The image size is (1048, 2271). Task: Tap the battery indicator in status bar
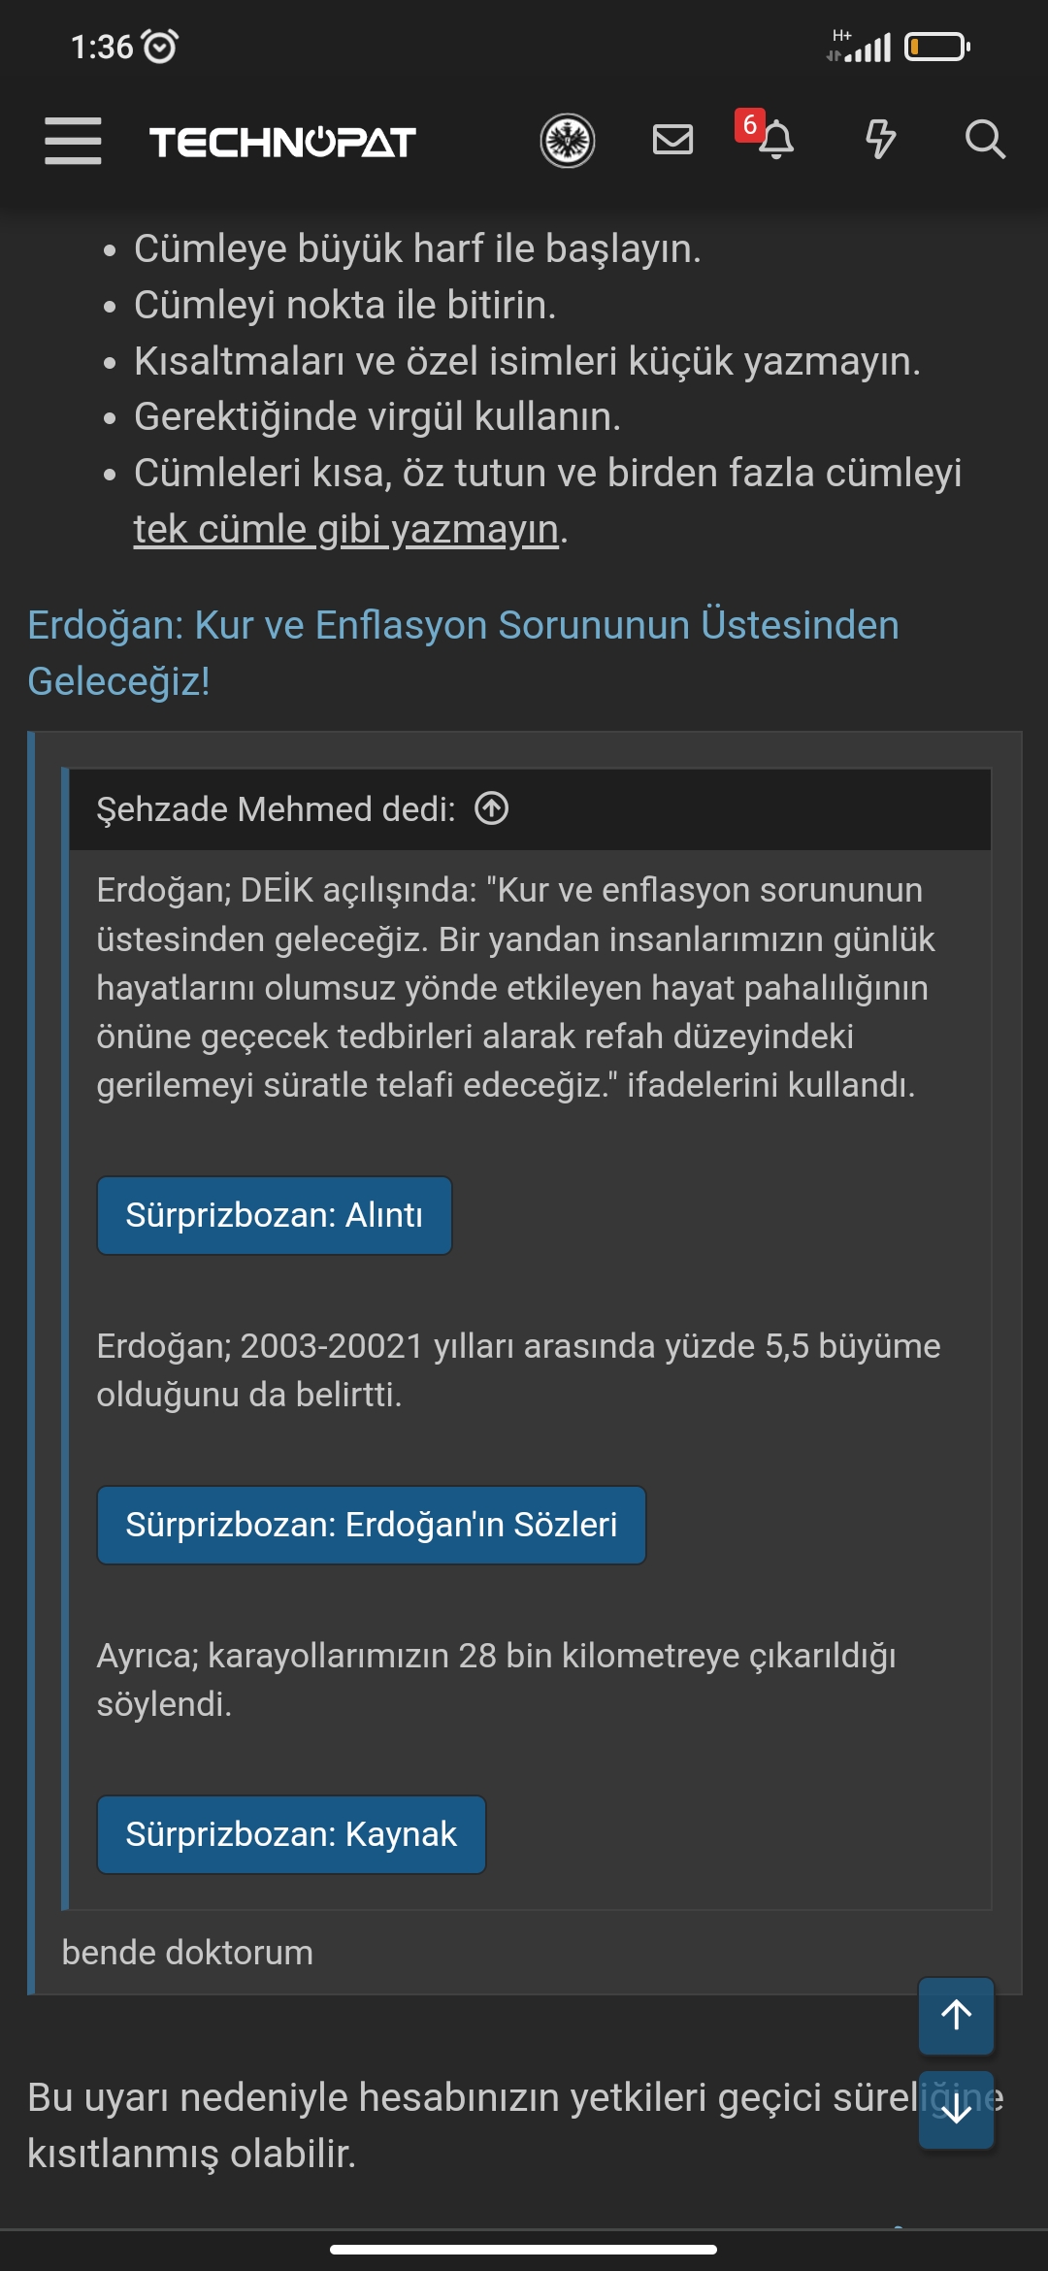coord(936,47)
